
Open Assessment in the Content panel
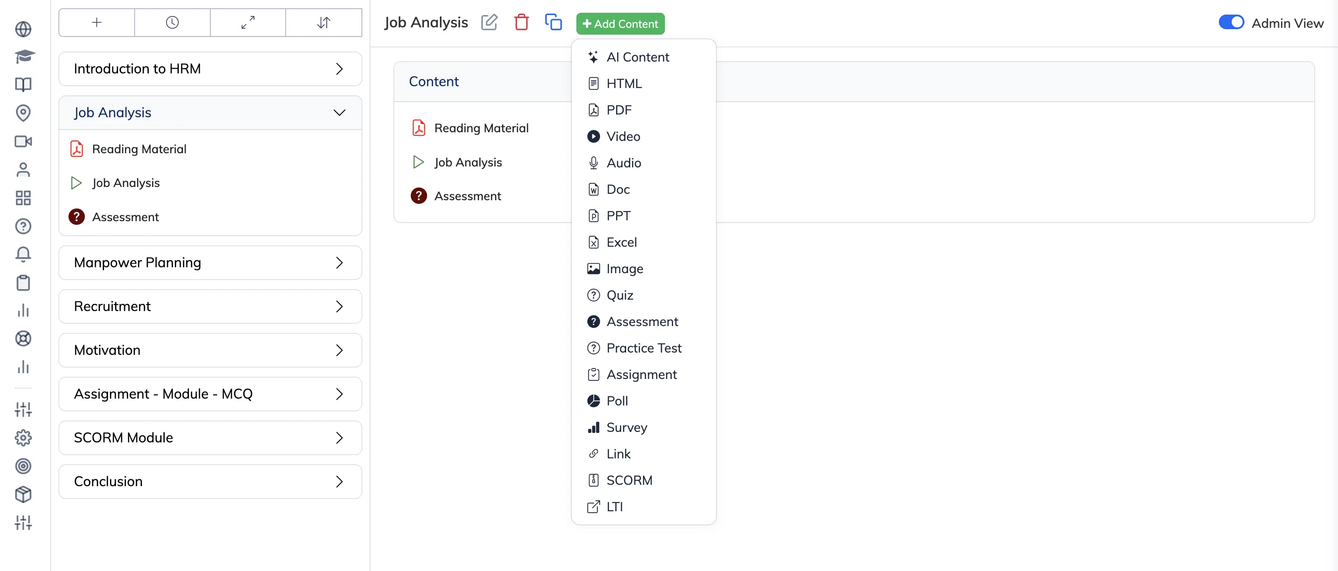point(455,196)
